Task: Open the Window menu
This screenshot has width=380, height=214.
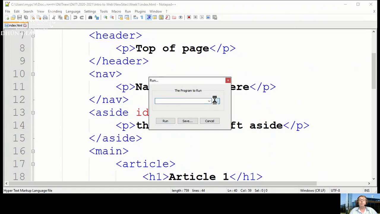Action: coord(156,11)
